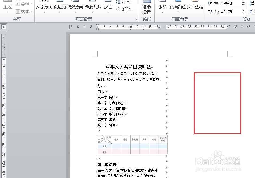Decrease the right indent 右 value
Viewport: 255px width, 178px height.
tap(243, 13)
